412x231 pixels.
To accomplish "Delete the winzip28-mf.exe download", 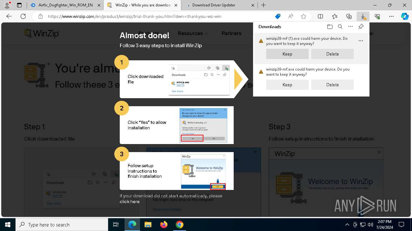I will [x=332, y=85].
